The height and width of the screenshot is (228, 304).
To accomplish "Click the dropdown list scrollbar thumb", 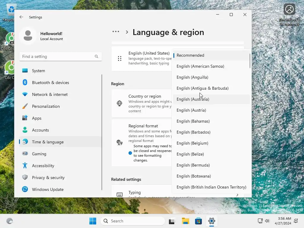I will click(250, 61).
